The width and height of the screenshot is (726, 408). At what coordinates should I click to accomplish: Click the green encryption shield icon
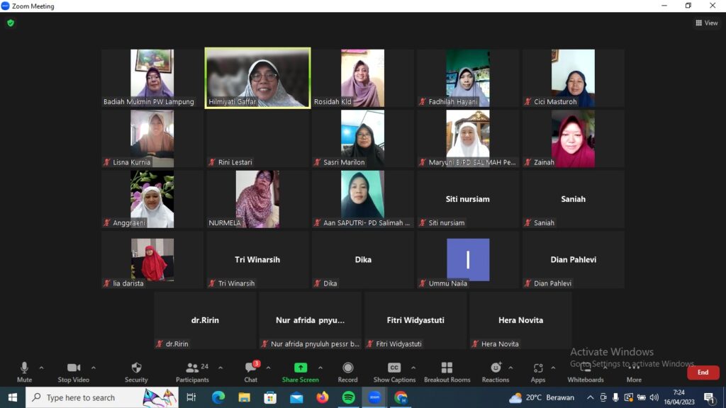click(11, 23)
